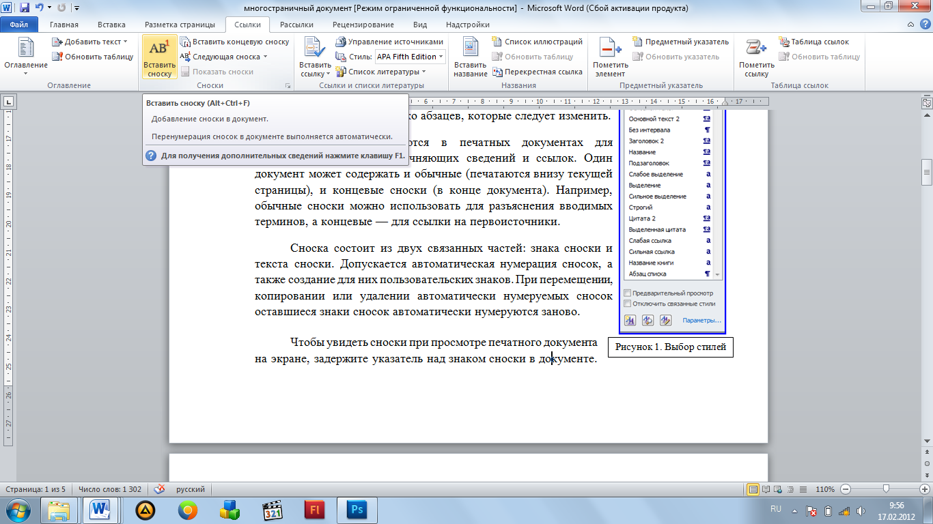
Task: Open the undo history dropdown arrow
Action: (50, 8)
